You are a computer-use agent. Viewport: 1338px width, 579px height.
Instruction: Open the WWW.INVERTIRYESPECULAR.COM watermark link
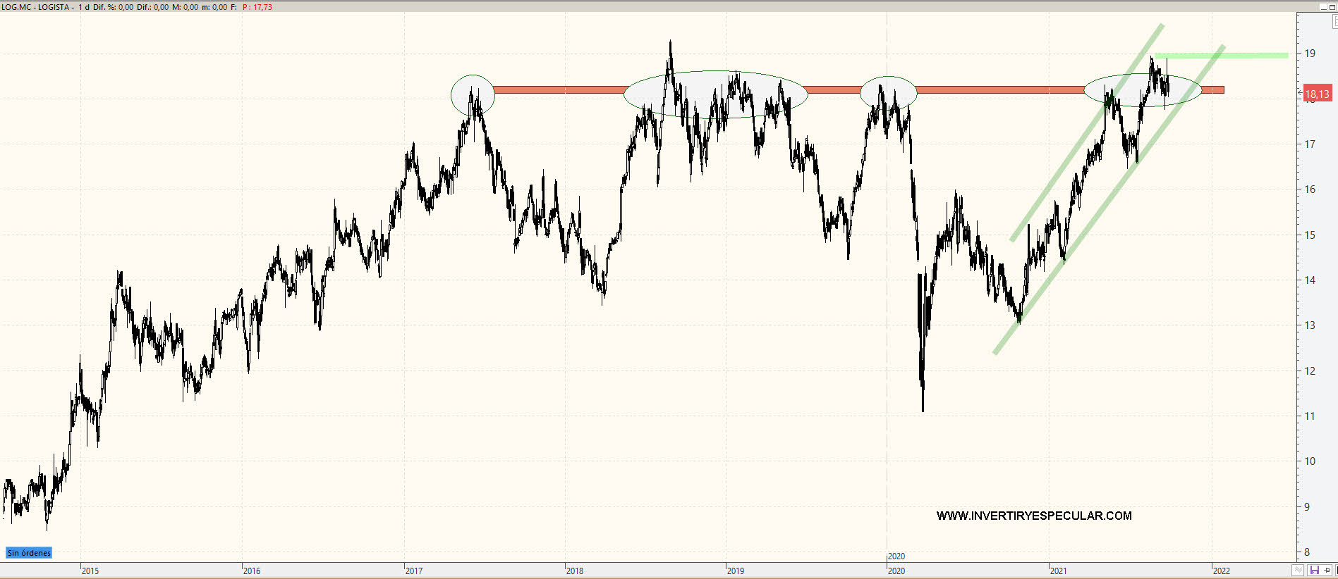pyautogui.click(x=1033, y=516)
